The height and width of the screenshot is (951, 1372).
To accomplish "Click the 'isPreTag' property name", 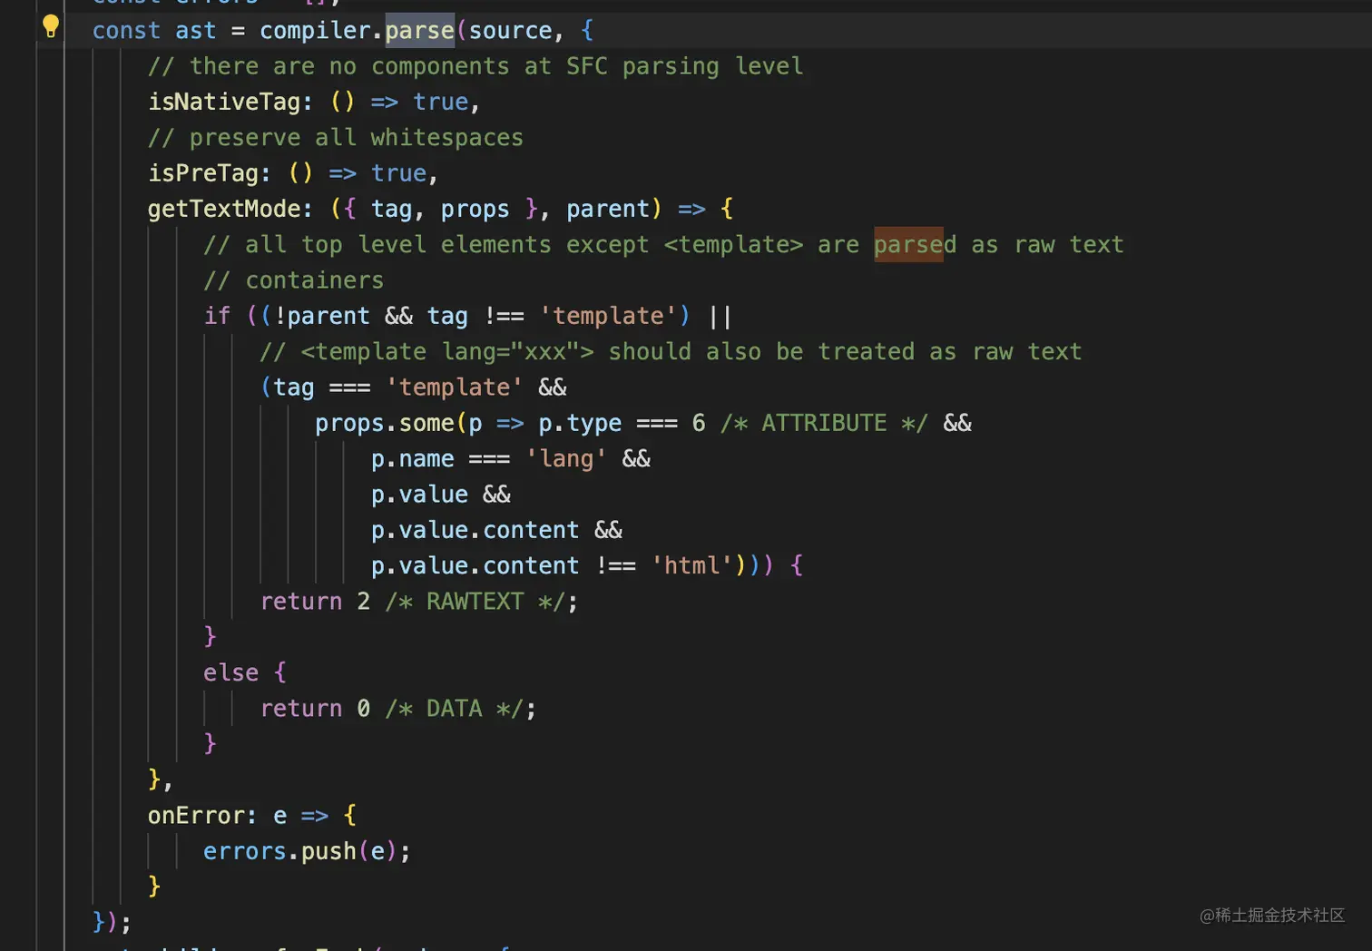I will pyautogui.click(x=203, y=173).
